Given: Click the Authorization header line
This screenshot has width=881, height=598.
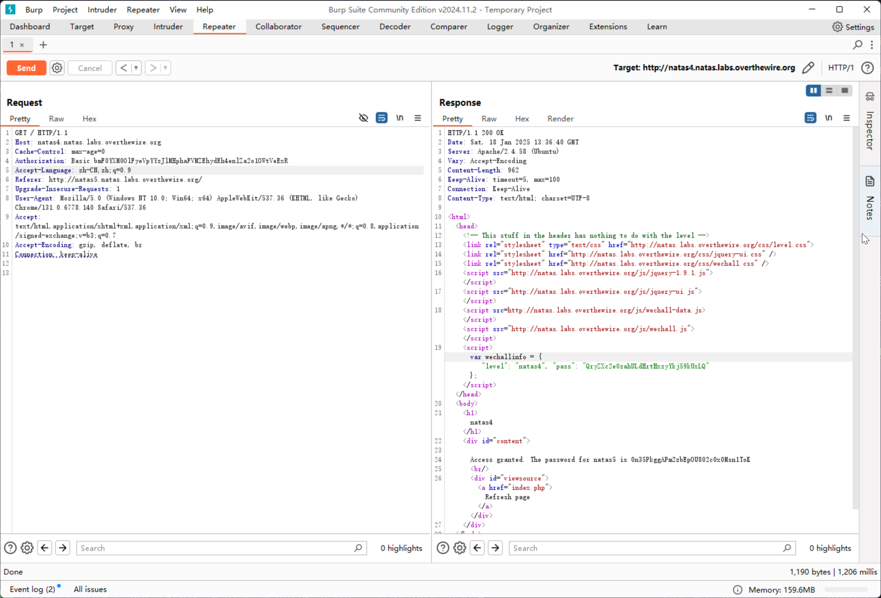Looking at the screenshot, I should click(151, 161).
